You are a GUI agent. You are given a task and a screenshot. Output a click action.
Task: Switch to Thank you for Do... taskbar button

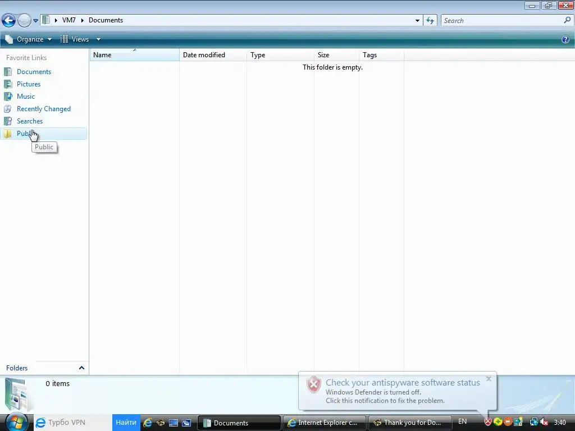(x=409, y=423)
